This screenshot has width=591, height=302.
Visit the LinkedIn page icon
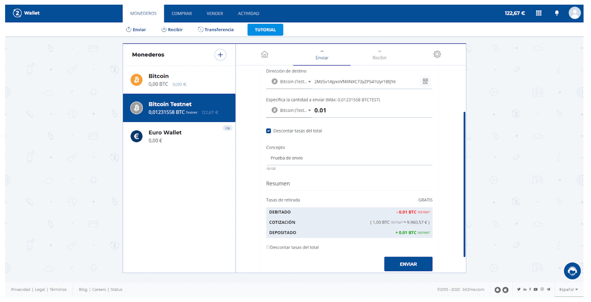pos(525,289)
